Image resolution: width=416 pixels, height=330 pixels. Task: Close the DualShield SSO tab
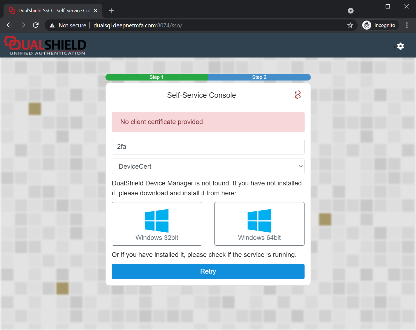(x=96, y=11)
